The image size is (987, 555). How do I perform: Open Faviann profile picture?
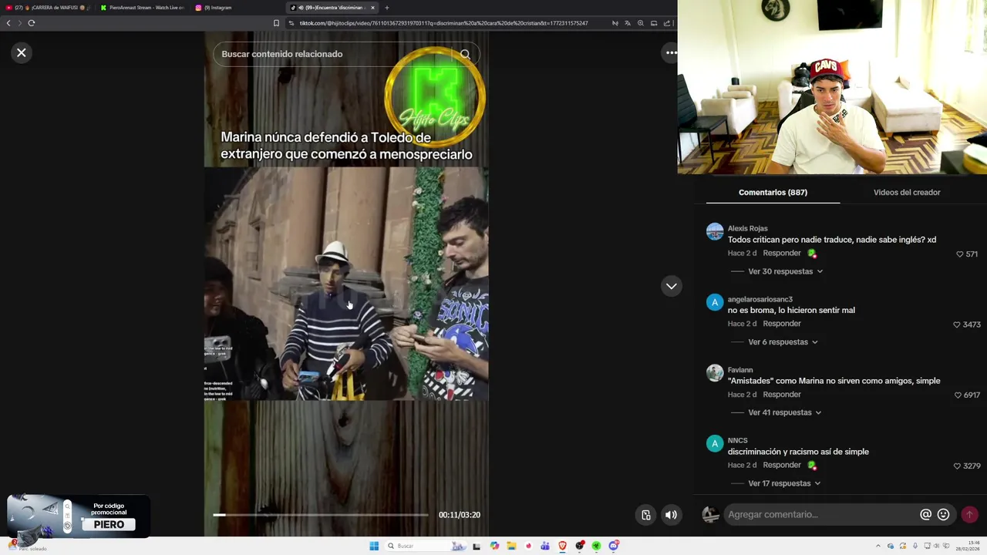tap(715, 372)
